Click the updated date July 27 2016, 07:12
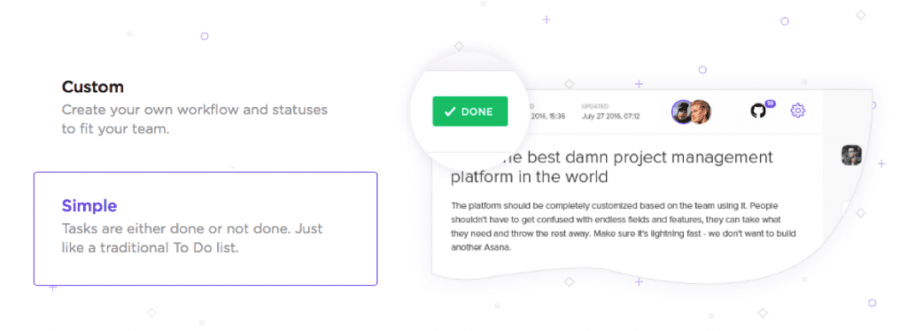 tap(611, 116)
